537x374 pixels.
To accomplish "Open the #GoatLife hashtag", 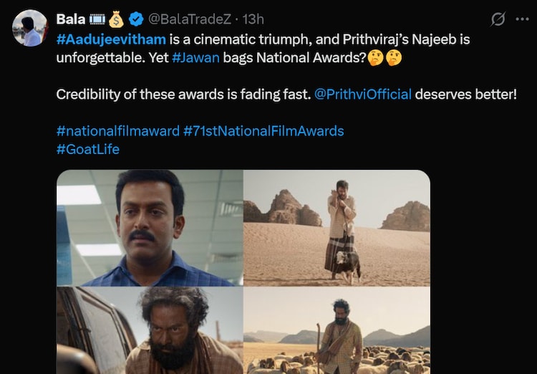I will [x=87, y=150].
